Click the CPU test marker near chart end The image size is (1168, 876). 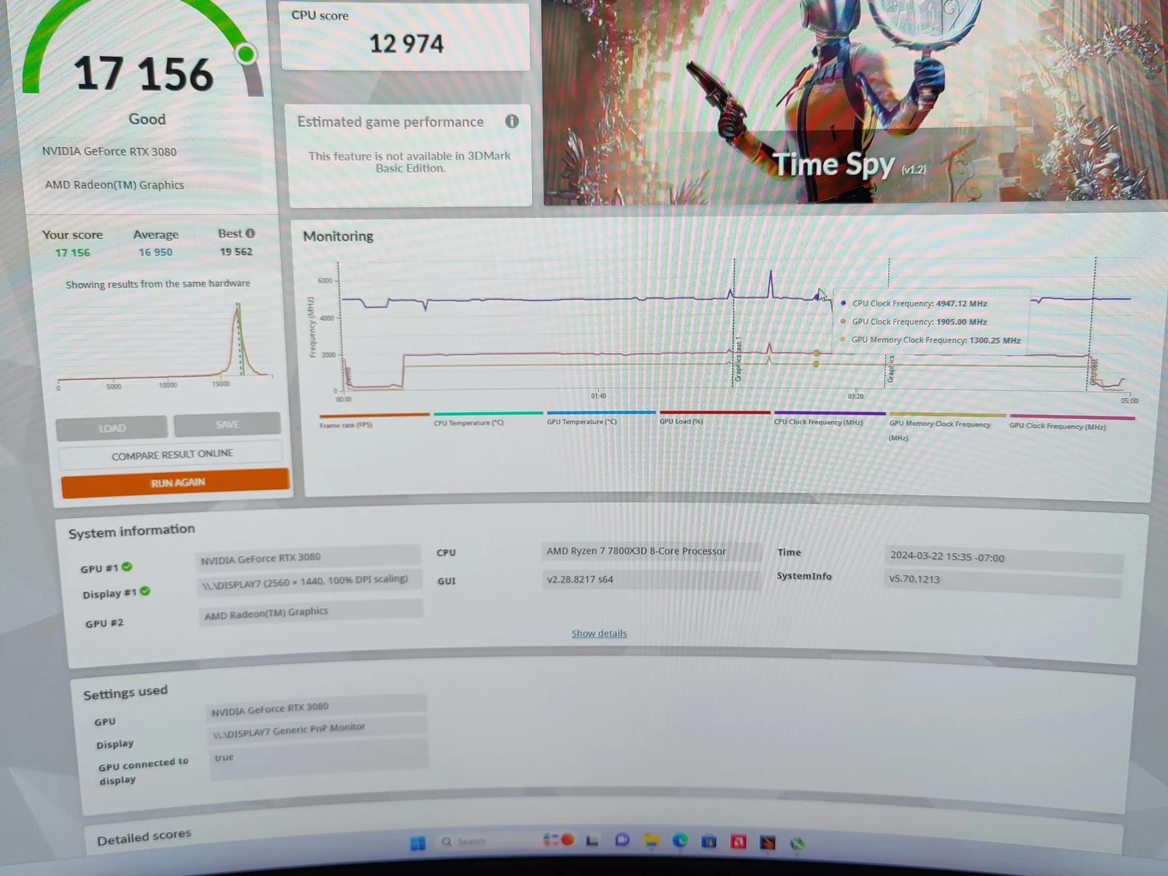(1094, 371)
